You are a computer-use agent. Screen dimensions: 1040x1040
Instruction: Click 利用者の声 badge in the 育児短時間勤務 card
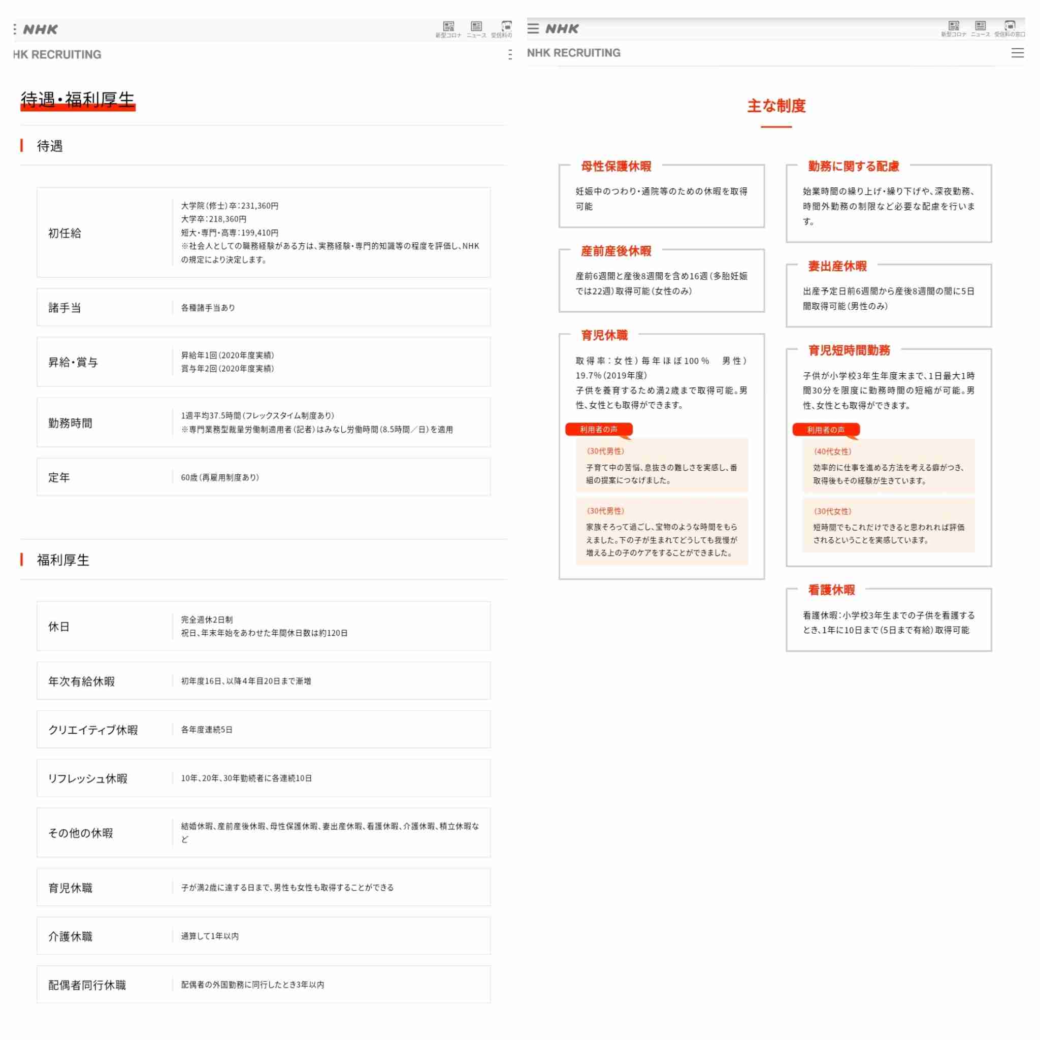826,430
